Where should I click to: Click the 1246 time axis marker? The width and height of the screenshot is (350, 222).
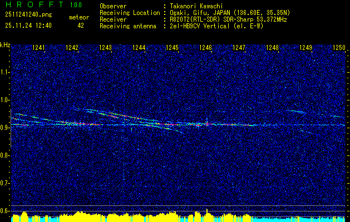205,47
